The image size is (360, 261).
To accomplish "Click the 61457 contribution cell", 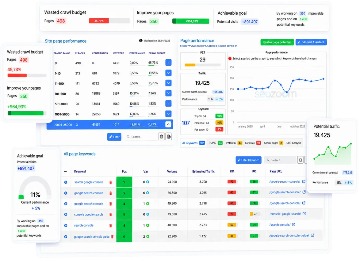I will (96, 125).
